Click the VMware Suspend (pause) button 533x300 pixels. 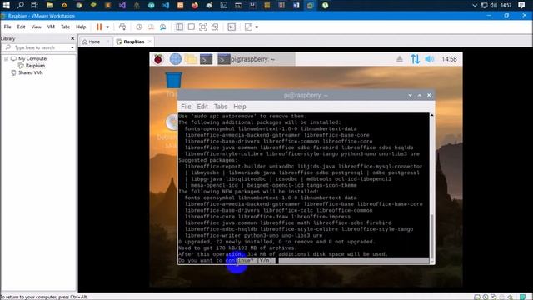(x=99, y=27)
